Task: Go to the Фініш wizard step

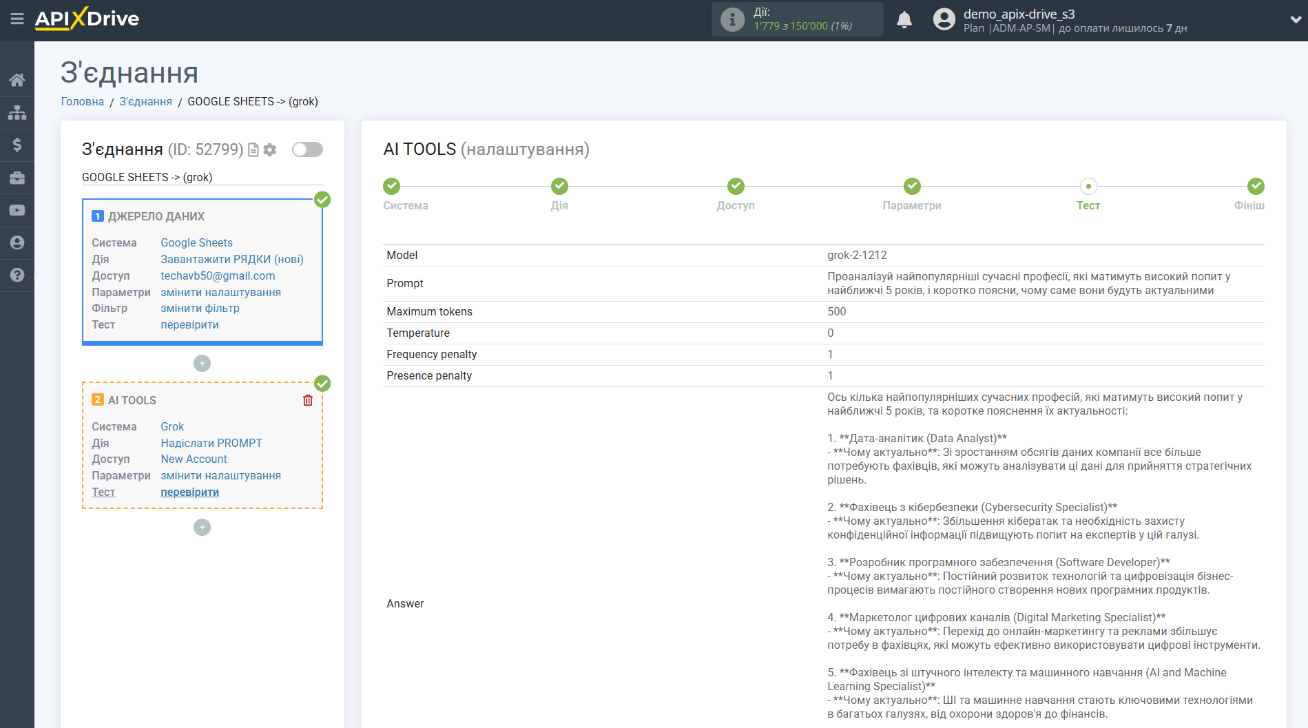Action: pyautogui.click(x=1255, y=187)
